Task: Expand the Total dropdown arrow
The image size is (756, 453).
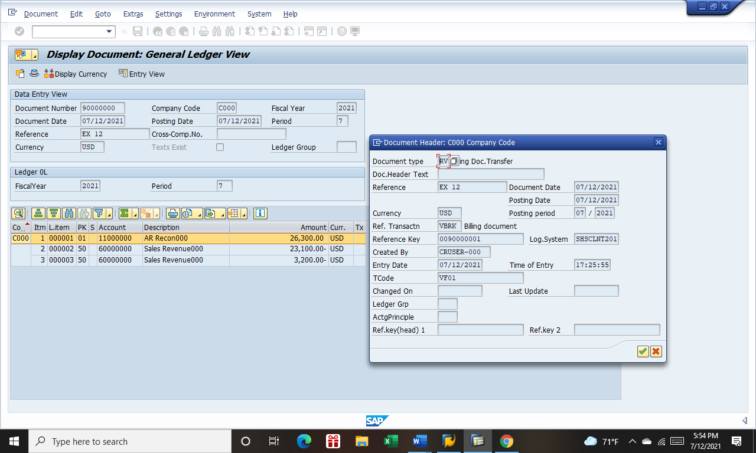Action: pos(134,213)
